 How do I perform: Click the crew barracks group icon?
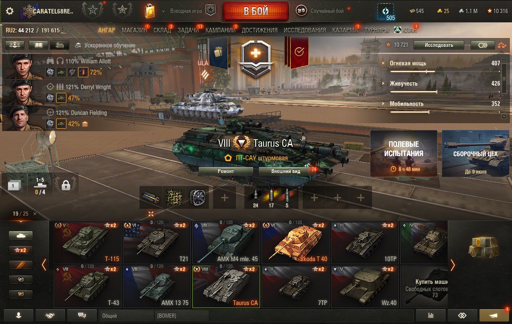[15, 45]
